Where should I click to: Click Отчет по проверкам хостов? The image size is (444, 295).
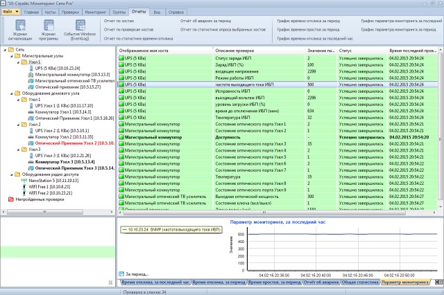click(128, 30)
